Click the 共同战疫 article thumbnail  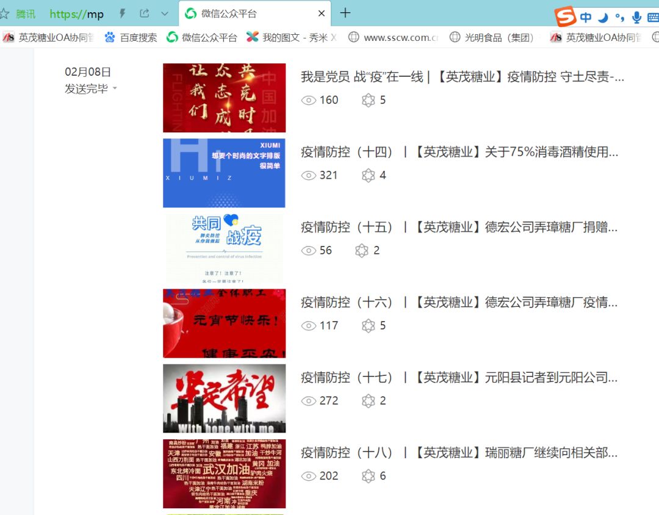coord(224,248)
